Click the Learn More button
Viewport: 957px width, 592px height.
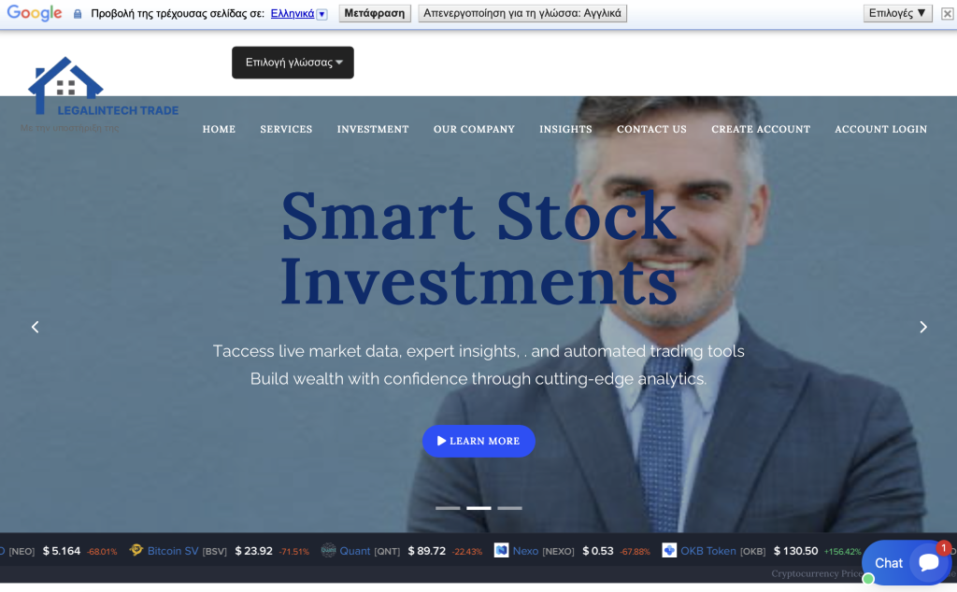pyautogui.click(x=478, y=441)
